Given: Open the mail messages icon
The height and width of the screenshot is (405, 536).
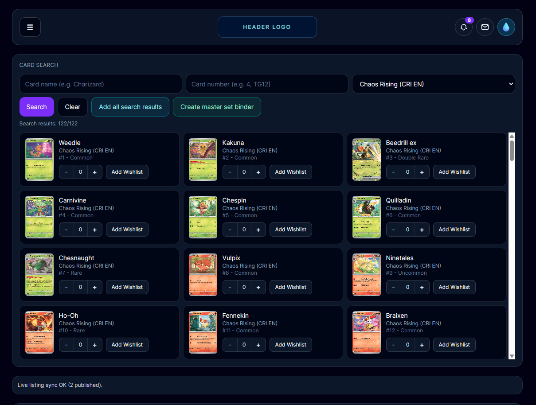Looking at the screenshot, I should 485,27.
